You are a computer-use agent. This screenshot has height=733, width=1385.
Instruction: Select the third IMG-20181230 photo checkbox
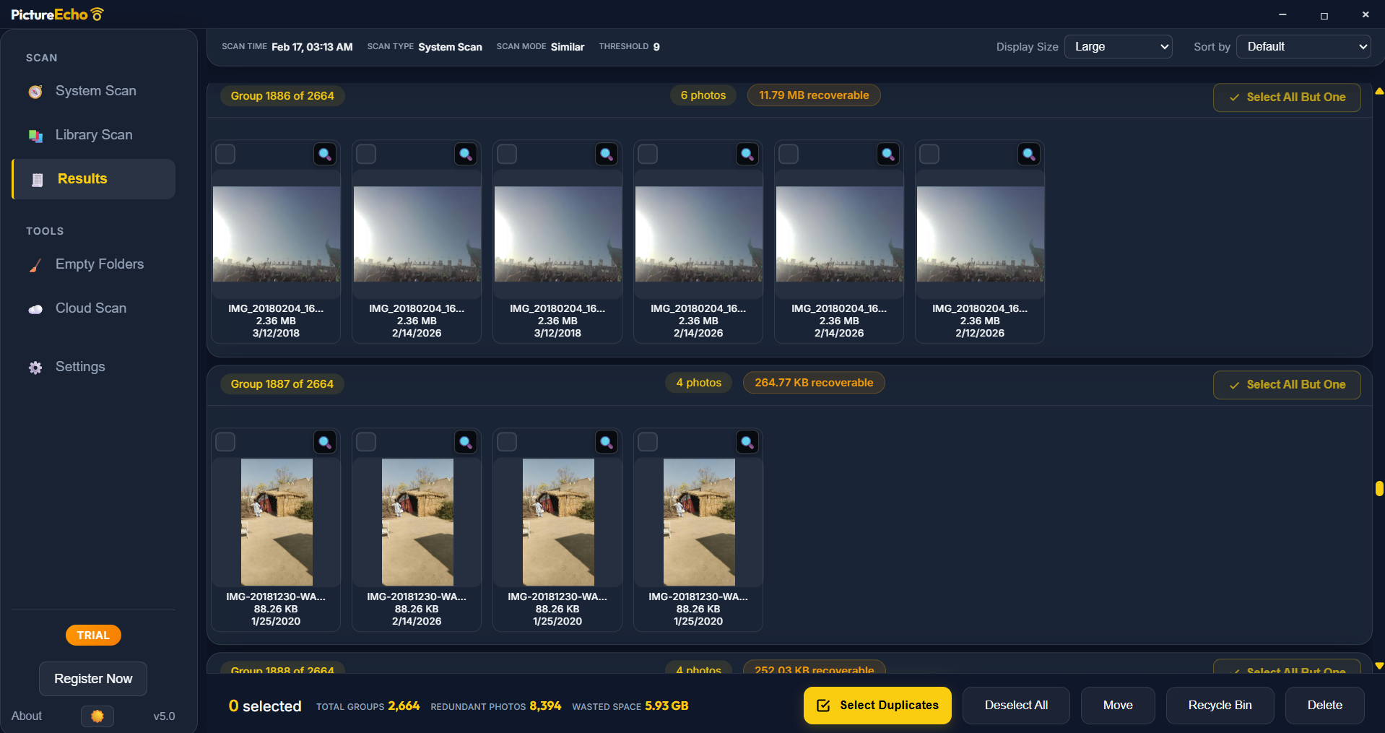pos(507,442)
